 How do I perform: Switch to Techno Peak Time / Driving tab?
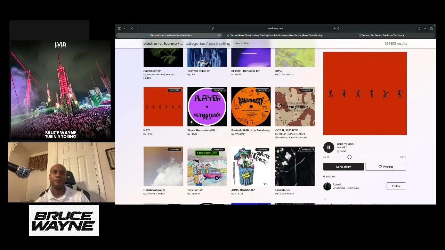click(276, 35)
